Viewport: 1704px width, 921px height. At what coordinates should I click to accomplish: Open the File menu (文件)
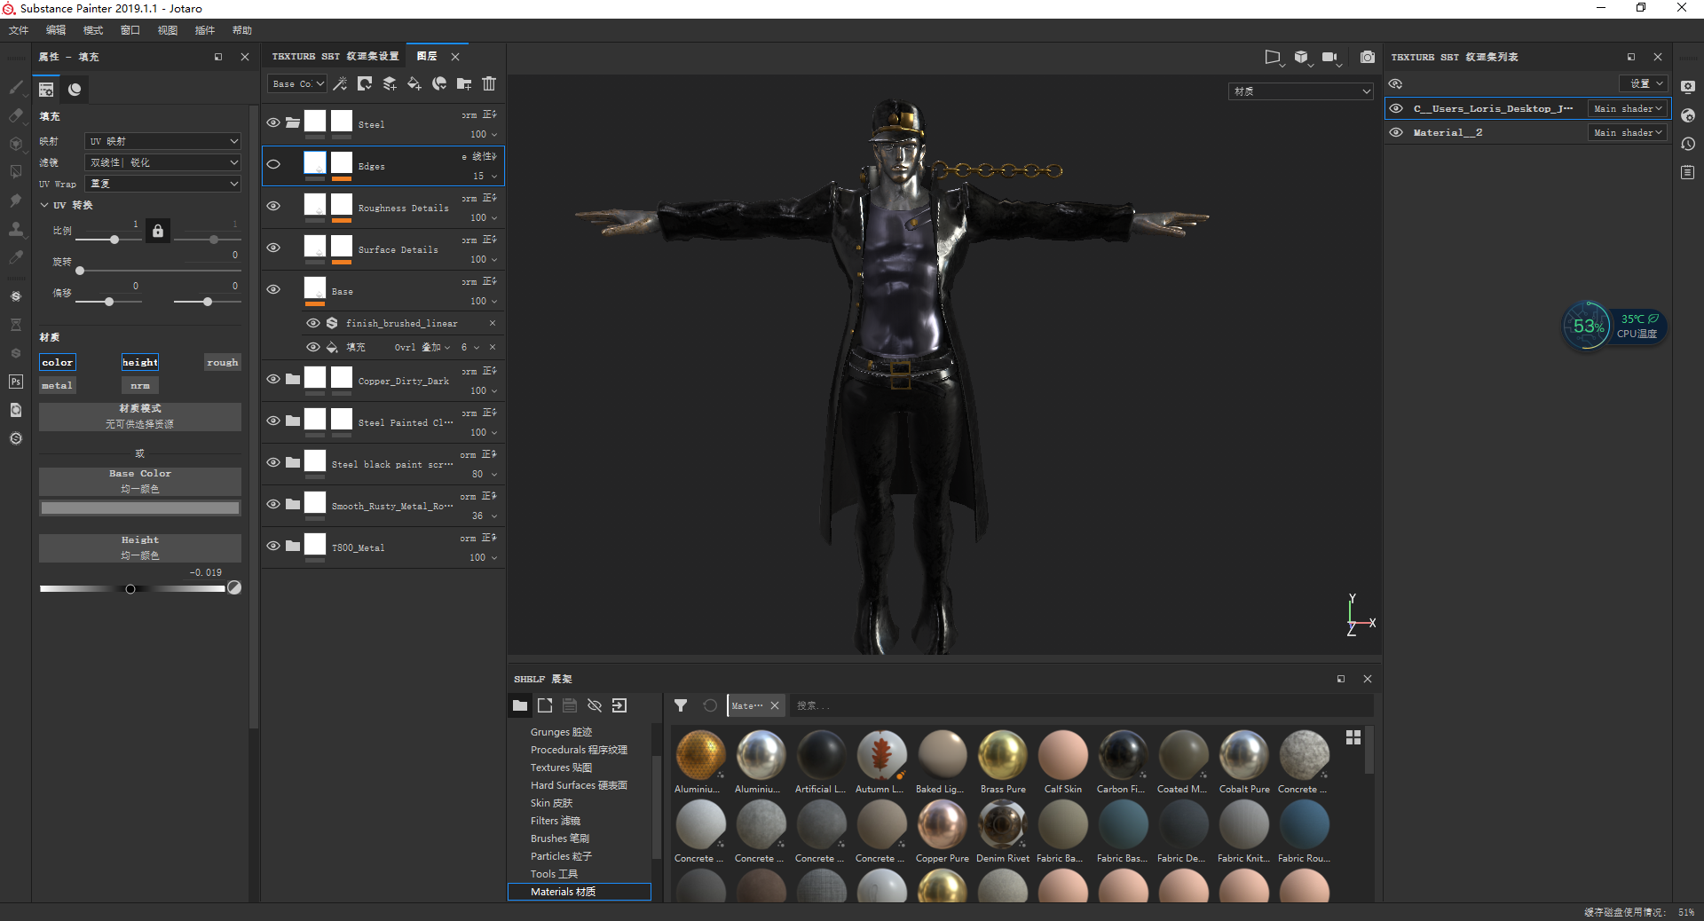[x=19, y=30]
